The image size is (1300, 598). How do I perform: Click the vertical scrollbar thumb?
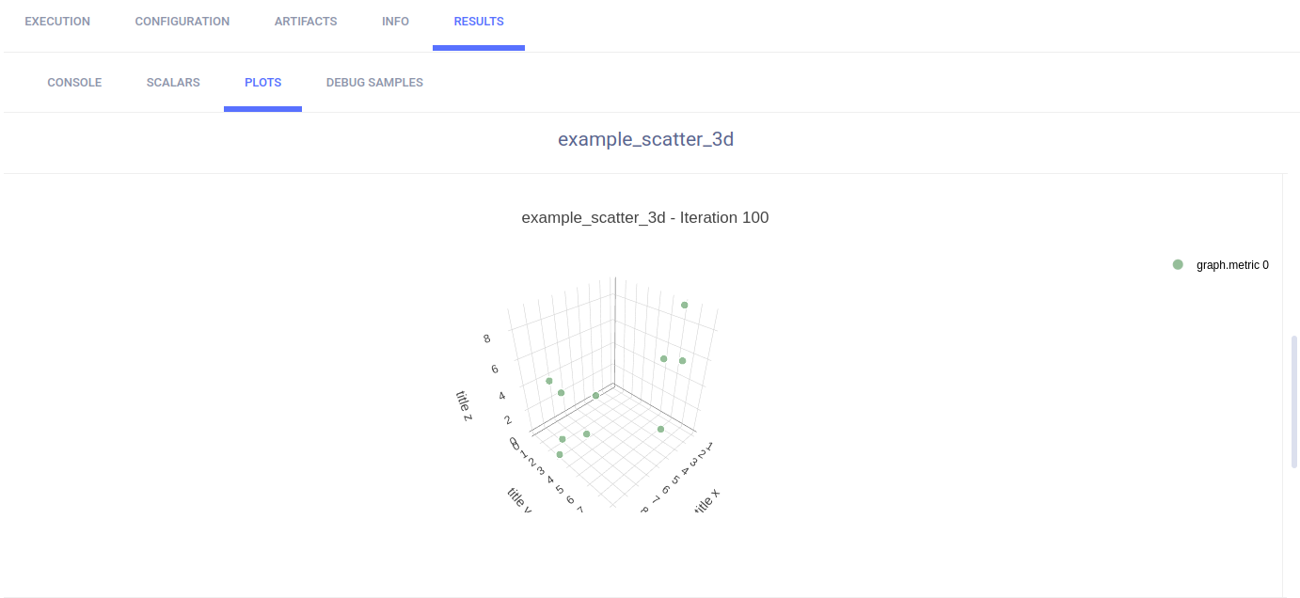1294,401
